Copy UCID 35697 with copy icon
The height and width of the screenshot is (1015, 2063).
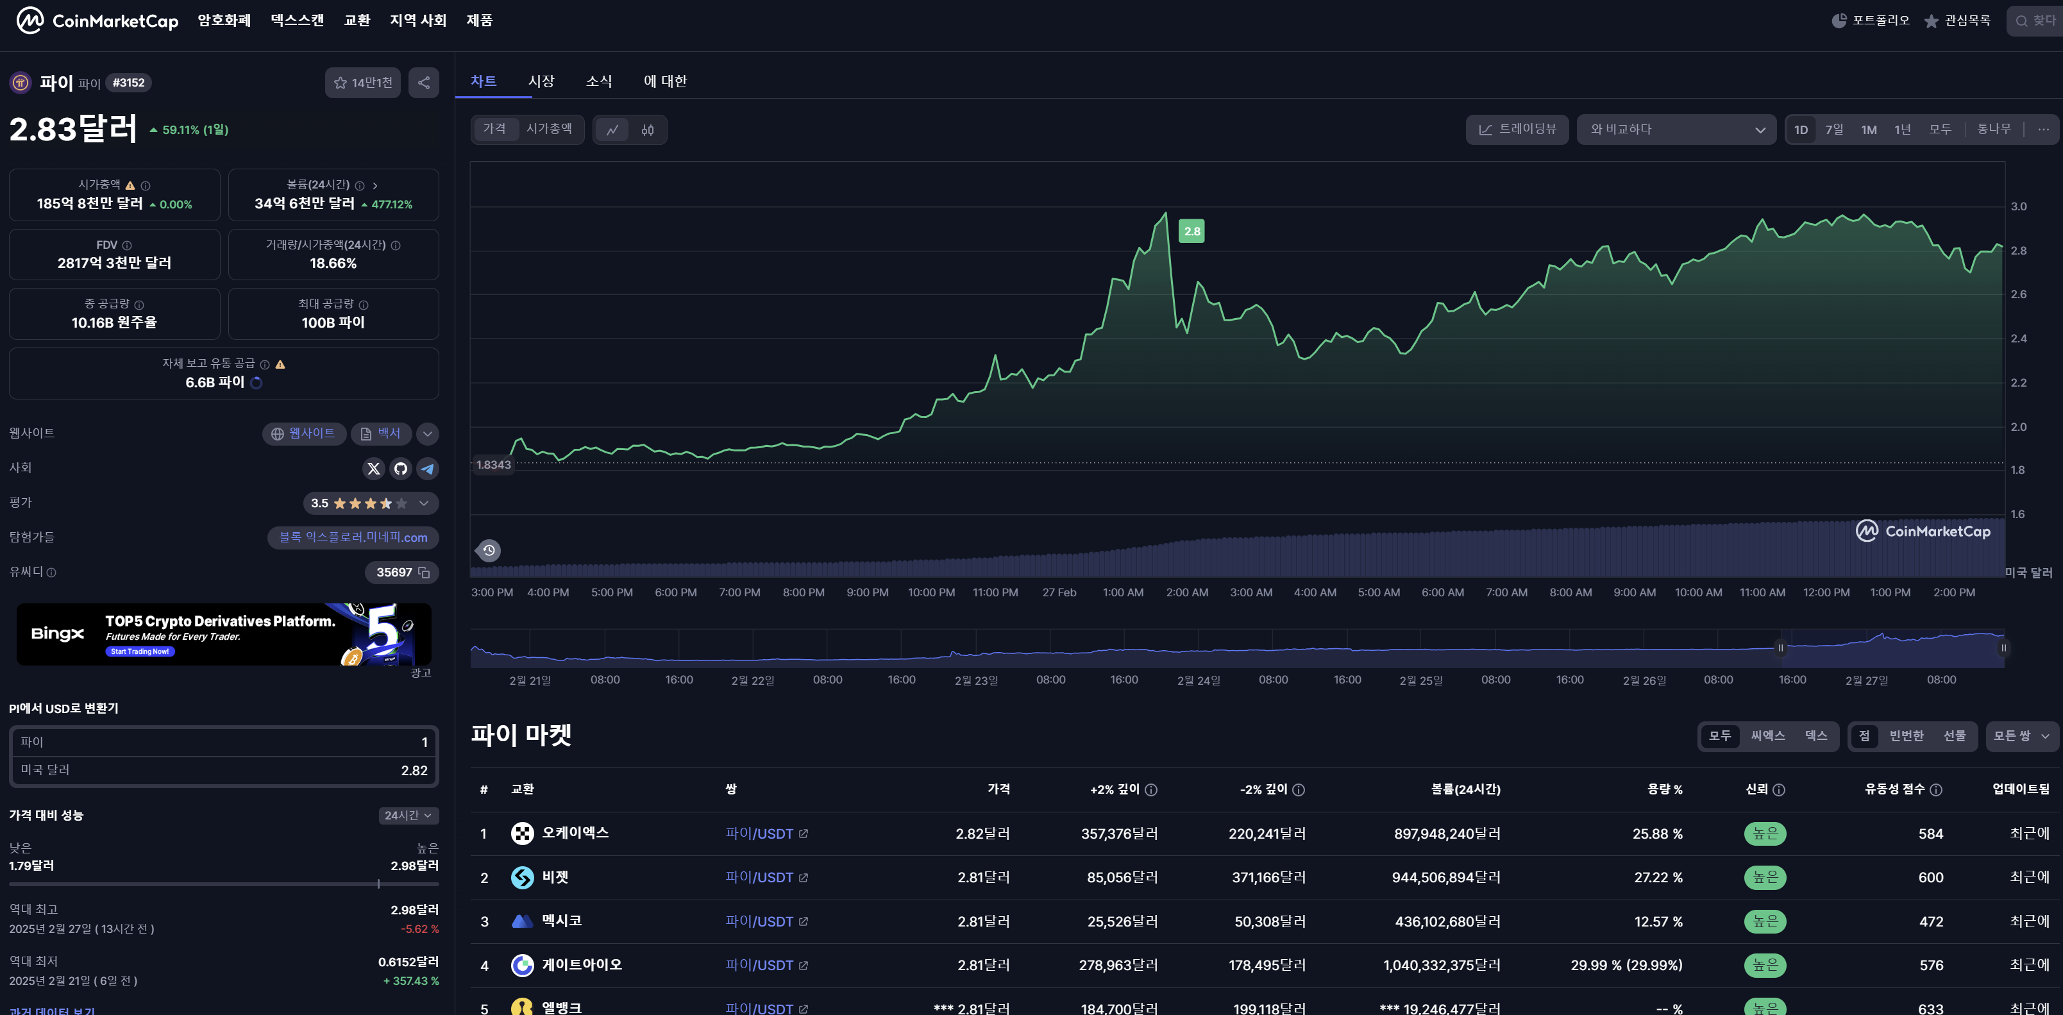point(425,573)
